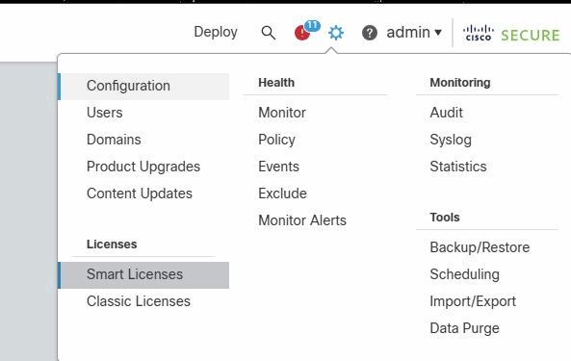Screen dimensions: 571x361
Task: Click the system settings gear icon
Action: (x=336, y=33)
